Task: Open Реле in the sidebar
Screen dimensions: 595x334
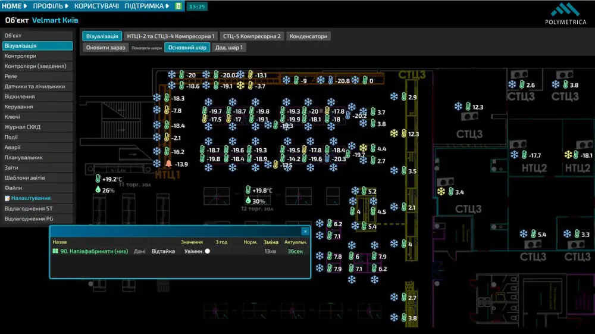Action: point(37,76)
